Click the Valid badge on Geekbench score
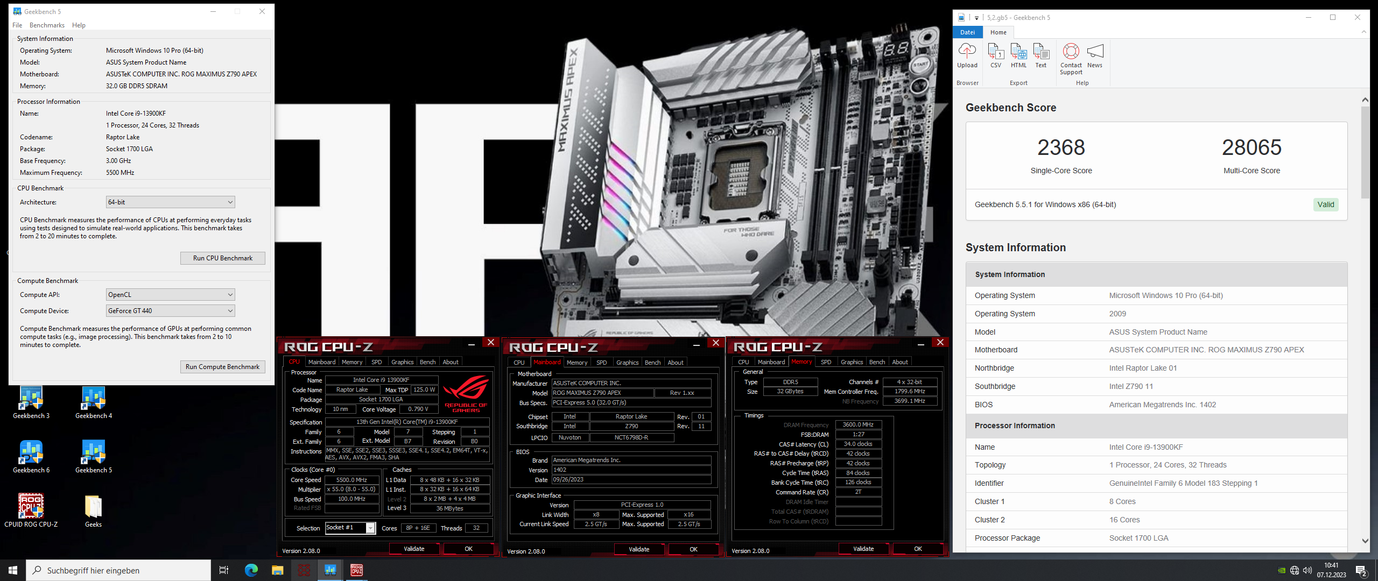Image resolution: width=1378 pixels, height=581 pixels. [x=1325, y=204]
